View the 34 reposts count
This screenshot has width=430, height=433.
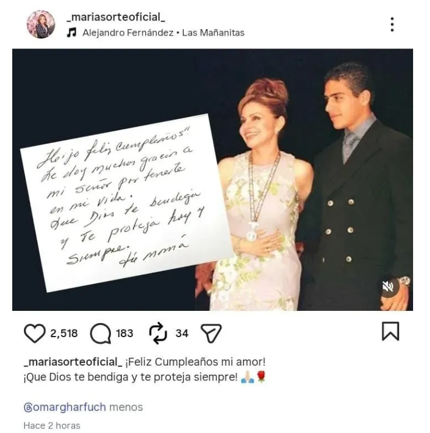pos(182,333)
